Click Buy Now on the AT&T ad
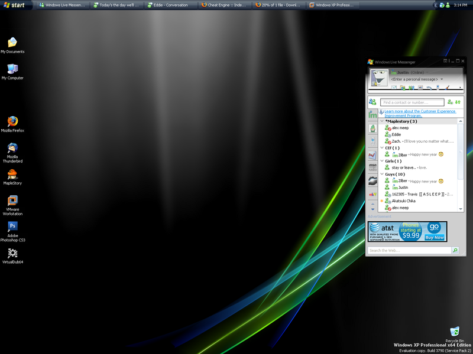The width and height of the screenshot is (473, 354). (x=435, y=237)
